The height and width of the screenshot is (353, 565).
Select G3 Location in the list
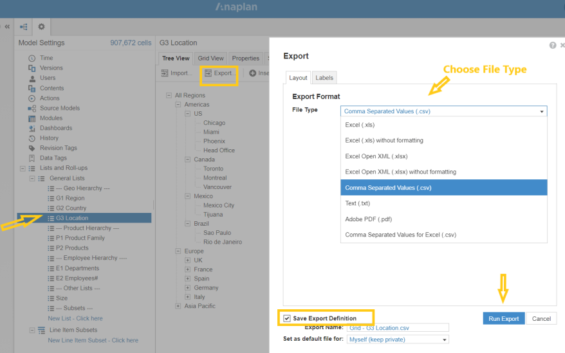pos(84,218)
